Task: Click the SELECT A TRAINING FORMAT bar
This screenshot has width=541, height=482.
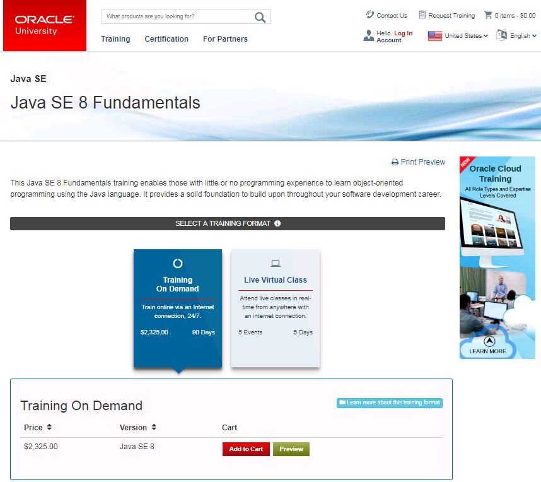Action: (x=228, y=223)
